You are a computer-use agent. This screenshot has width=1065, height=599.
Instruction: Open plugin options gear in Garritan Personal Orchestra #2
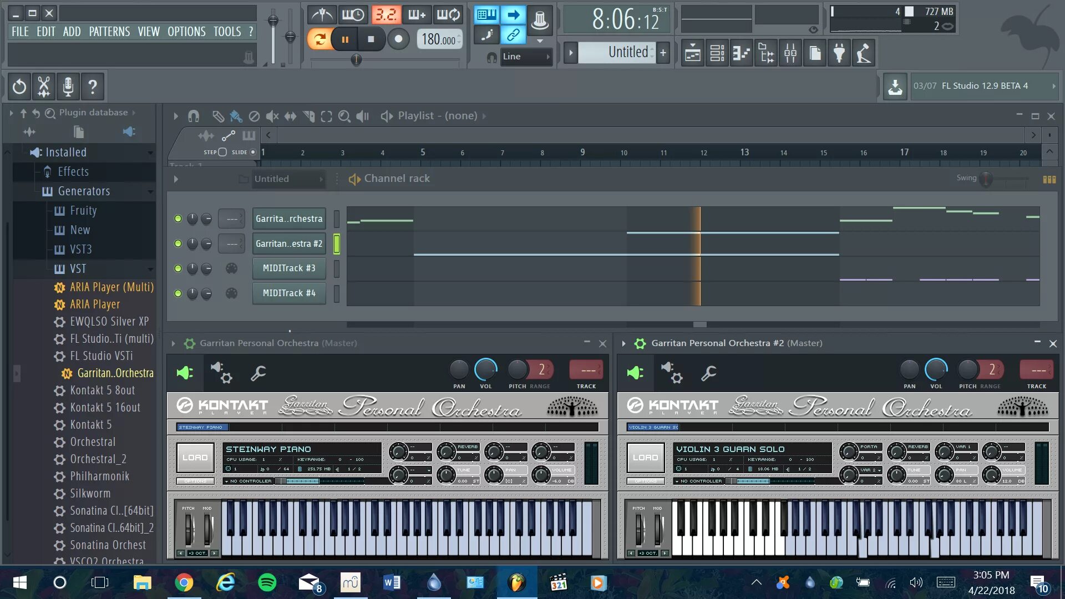672,373
